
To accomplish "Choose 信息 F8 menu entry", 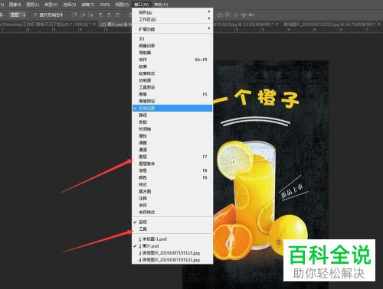I will [x=172, y=170].
